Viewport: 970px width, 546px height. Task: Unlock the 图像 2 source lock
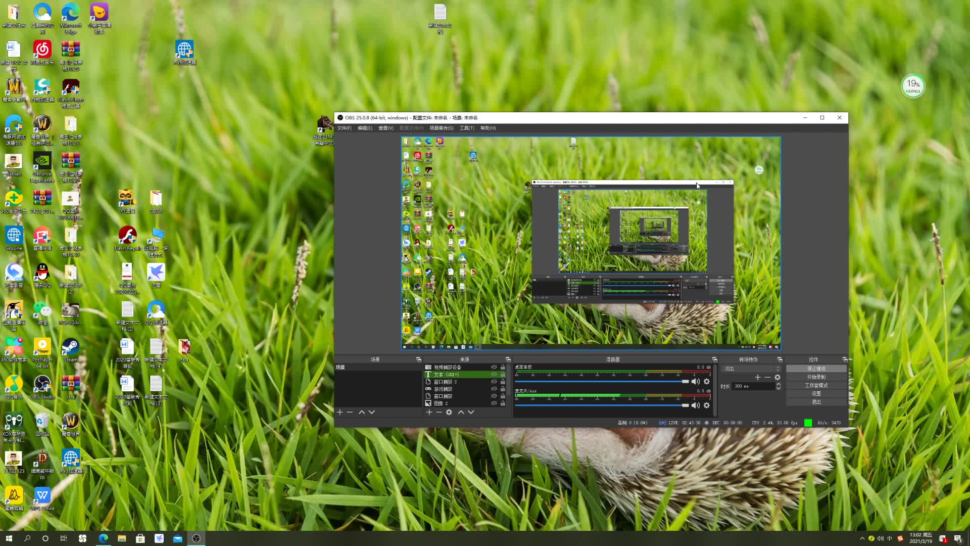(x=503, y=403)
